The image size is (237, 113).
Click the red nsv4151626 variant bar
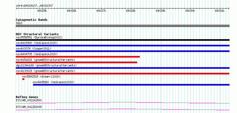(x=76, y=62)
